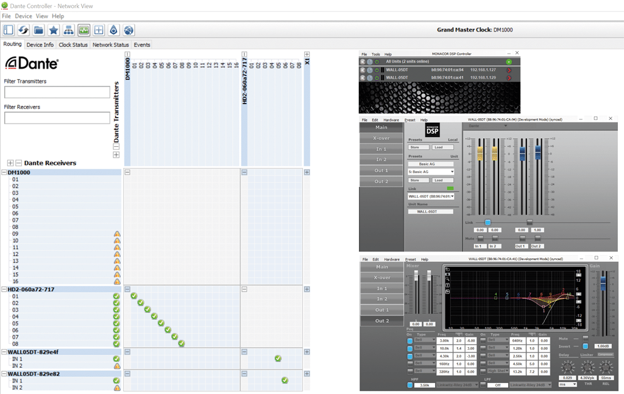Screen dimensions: 624x394
Task: Click the star save preset icon
Action: (54, 30)
